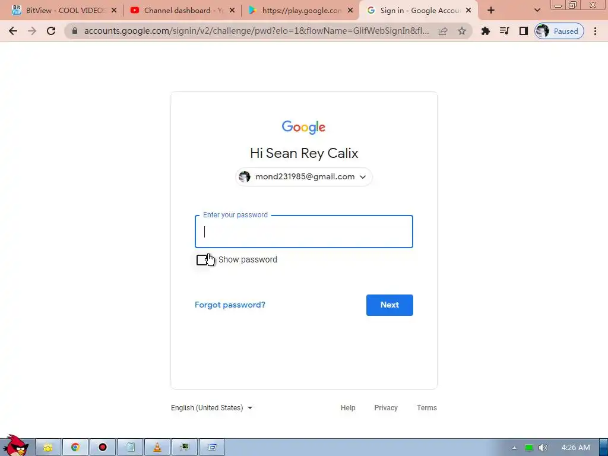Screen dimensions: 608x456
Task: Click the Angry Birds Start button
Action: [x=15, y=445]
